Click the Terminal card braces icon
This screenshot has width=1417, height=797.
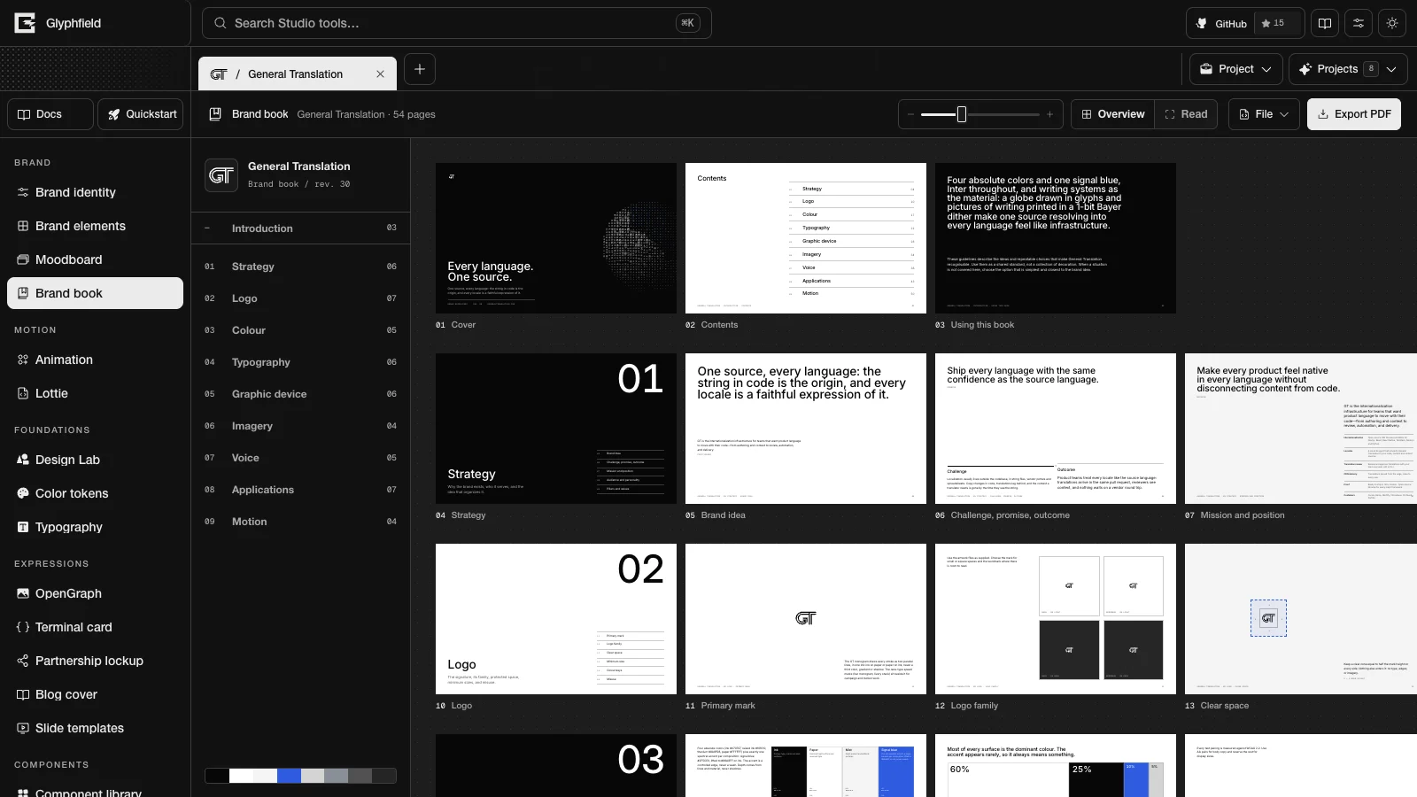coord(23,627)
